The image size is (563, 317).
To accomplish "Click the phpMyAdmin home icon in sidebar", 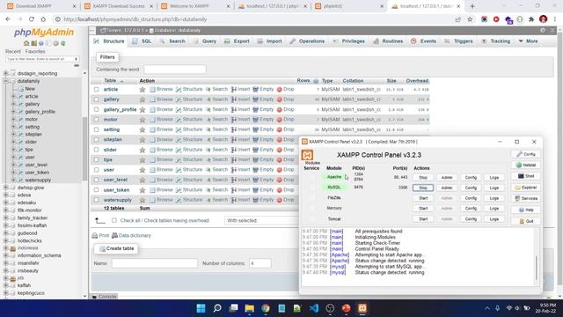I will [x=26, y=43].
